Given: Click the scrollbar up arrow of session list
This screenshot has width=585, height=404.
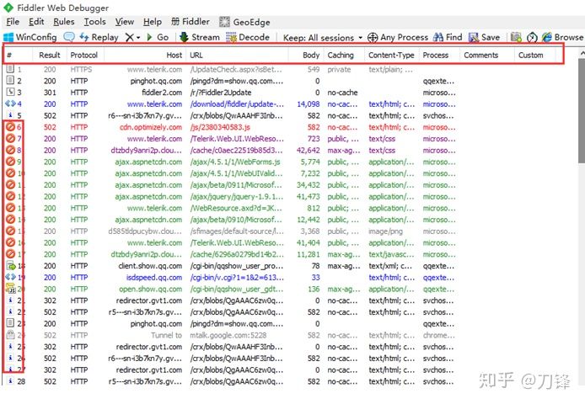Looking at the screenshot, I should pos(582,53).
